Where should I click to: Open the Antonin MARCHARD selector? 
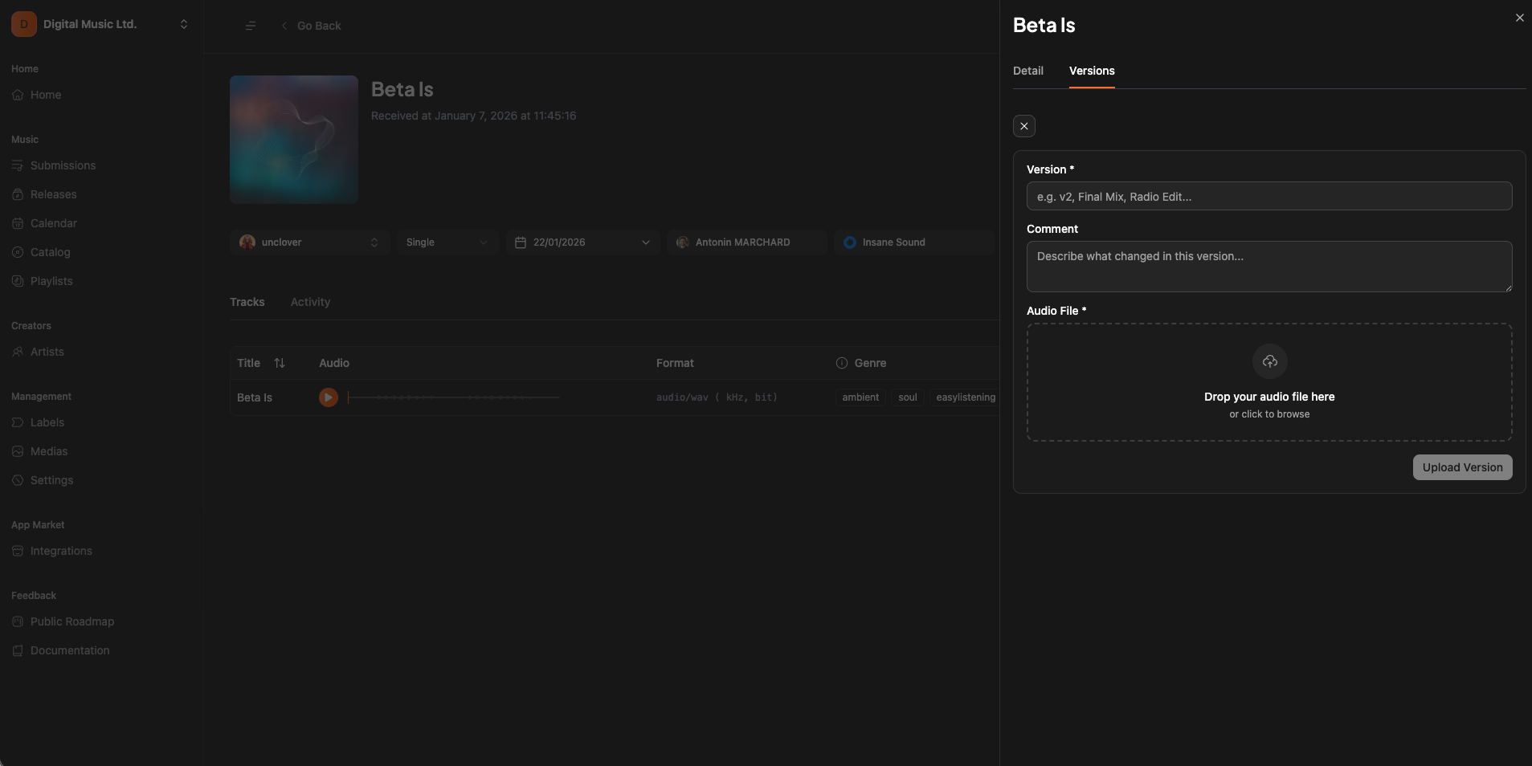tap(747, 242)
